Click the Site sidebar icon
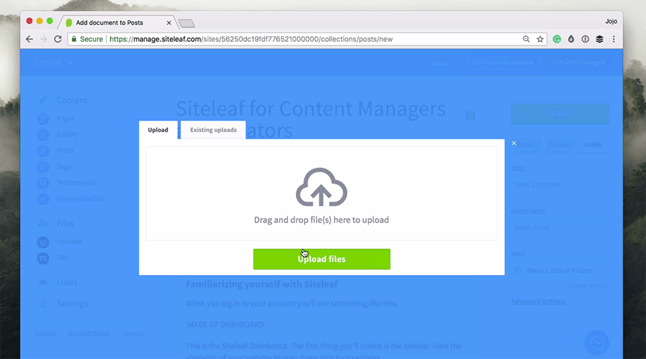This screenshot has height=359, width=646. click(43, 258)
